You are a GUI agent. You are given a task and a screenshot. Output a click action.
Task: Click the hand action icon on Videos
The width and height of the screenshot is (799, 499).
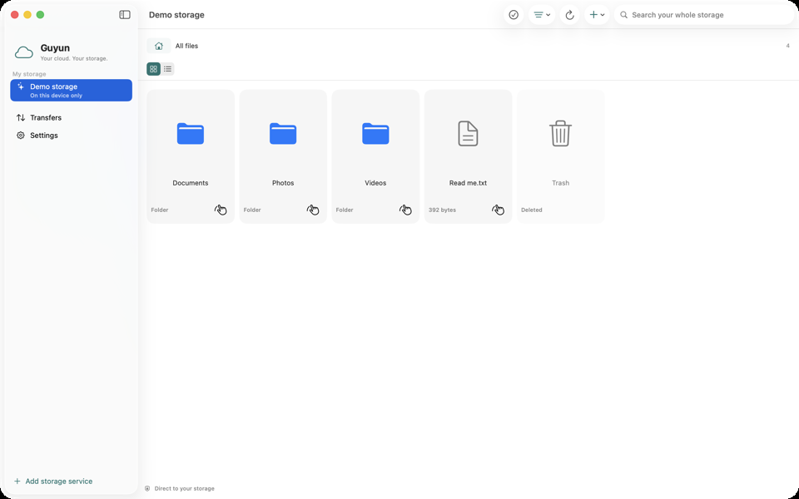click(x=405, y=210)
